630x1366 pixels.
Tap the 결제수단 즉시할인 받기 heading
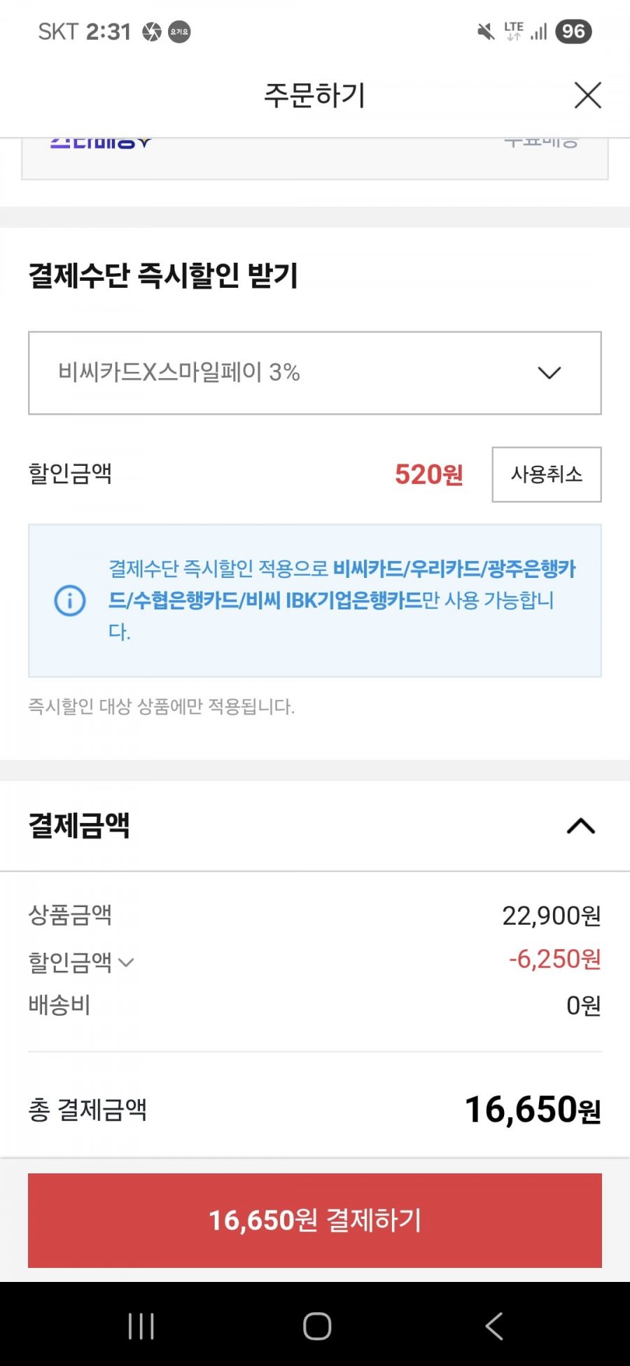163,275
